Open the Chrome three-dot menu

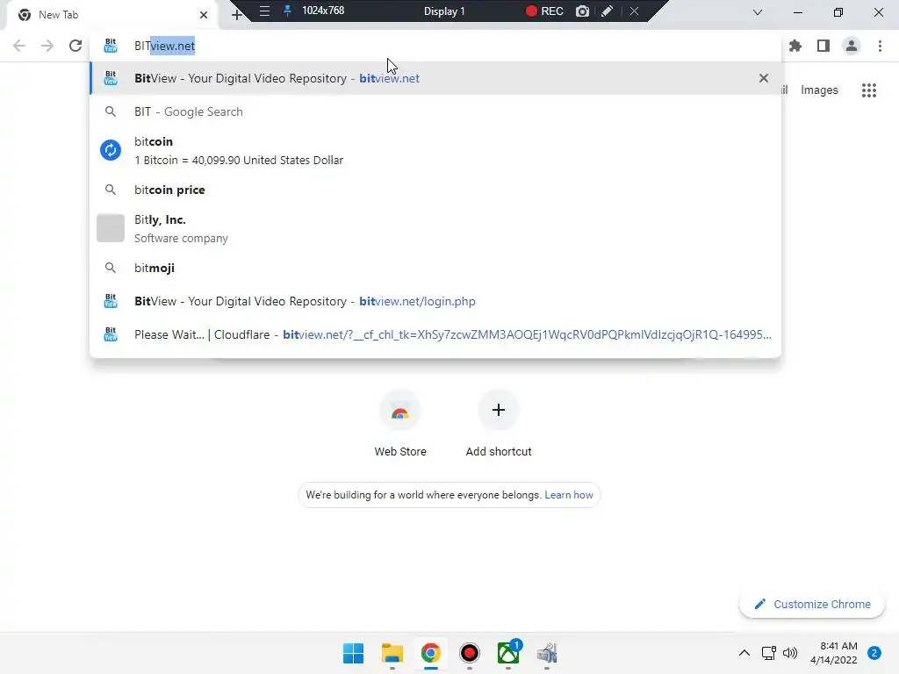[x=880, y=46]
